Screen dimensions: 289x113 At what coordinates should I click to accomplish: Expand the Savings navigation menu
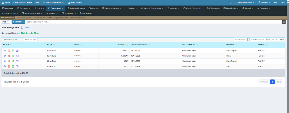click(131, 8)
